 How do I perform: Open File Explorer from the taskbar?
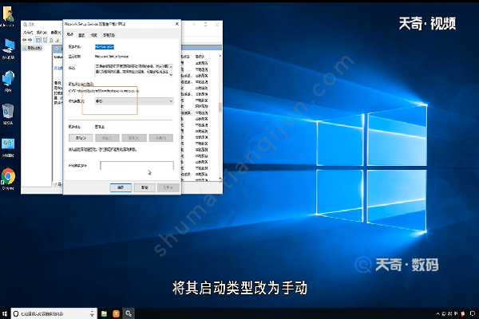pyautogui.click(x=104, y=313)
